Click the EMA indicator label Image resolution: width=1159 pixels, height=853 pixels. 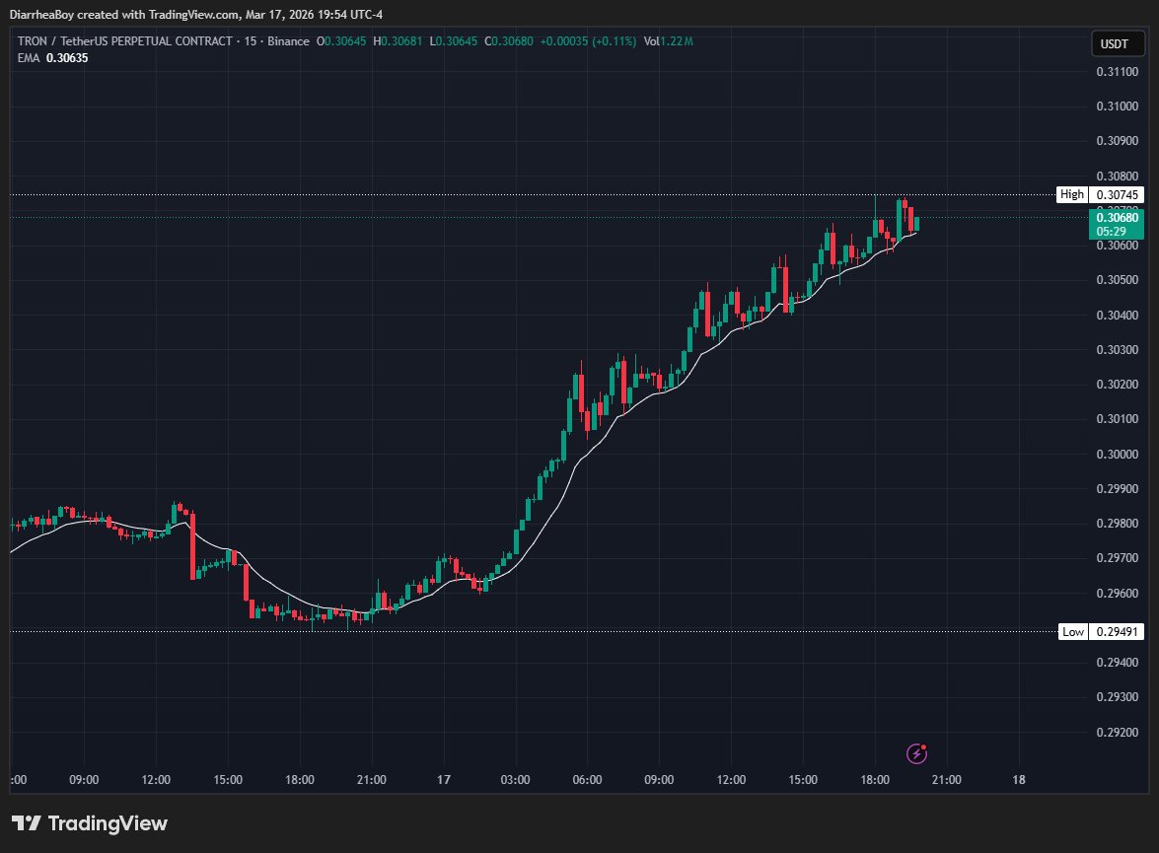[28, 57]
